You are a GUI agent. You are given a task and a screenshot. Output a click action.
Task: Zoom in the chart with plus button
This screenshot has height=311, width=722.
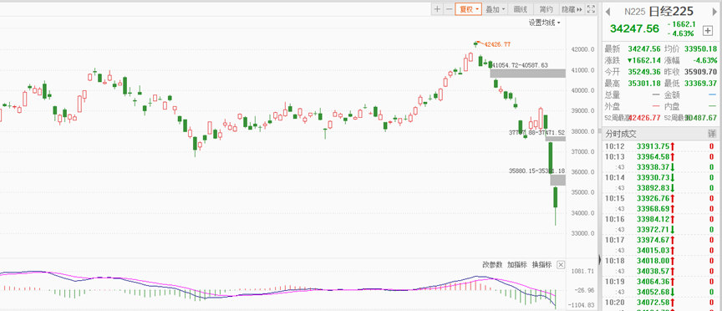437,8
